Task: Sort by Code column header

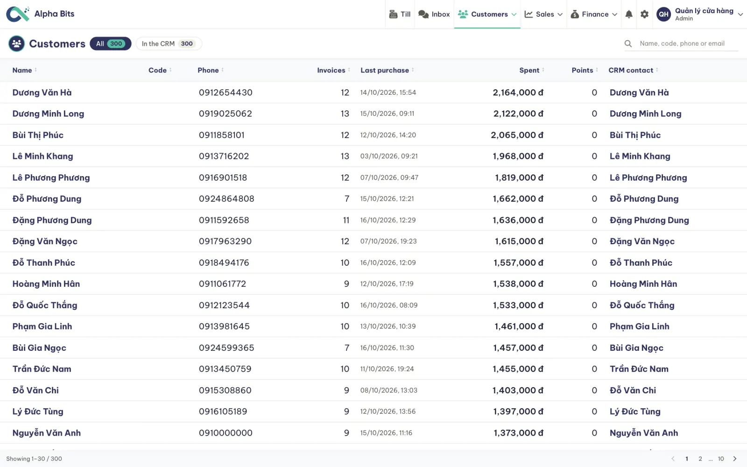Action: tap(160, 70)
